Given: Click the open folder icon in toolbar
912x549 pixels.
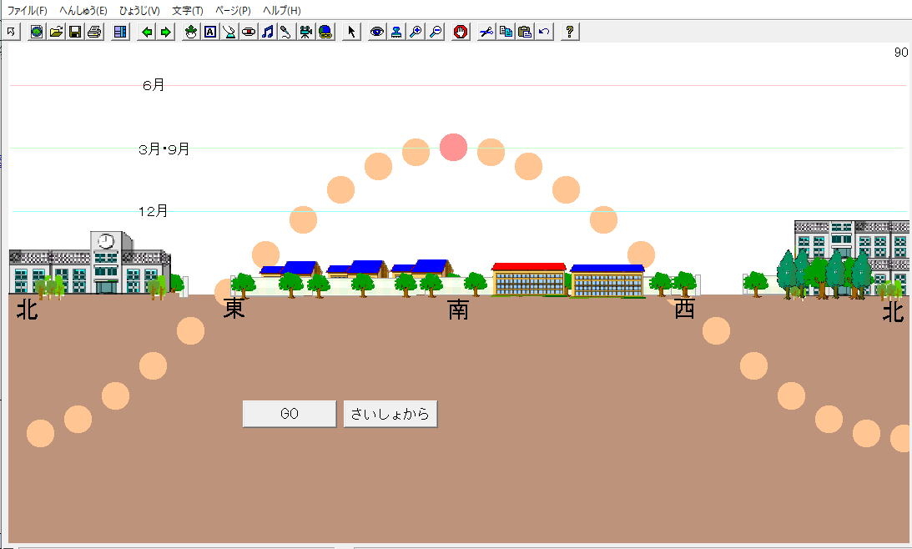Looking at the screenshot, I should 56,32.
